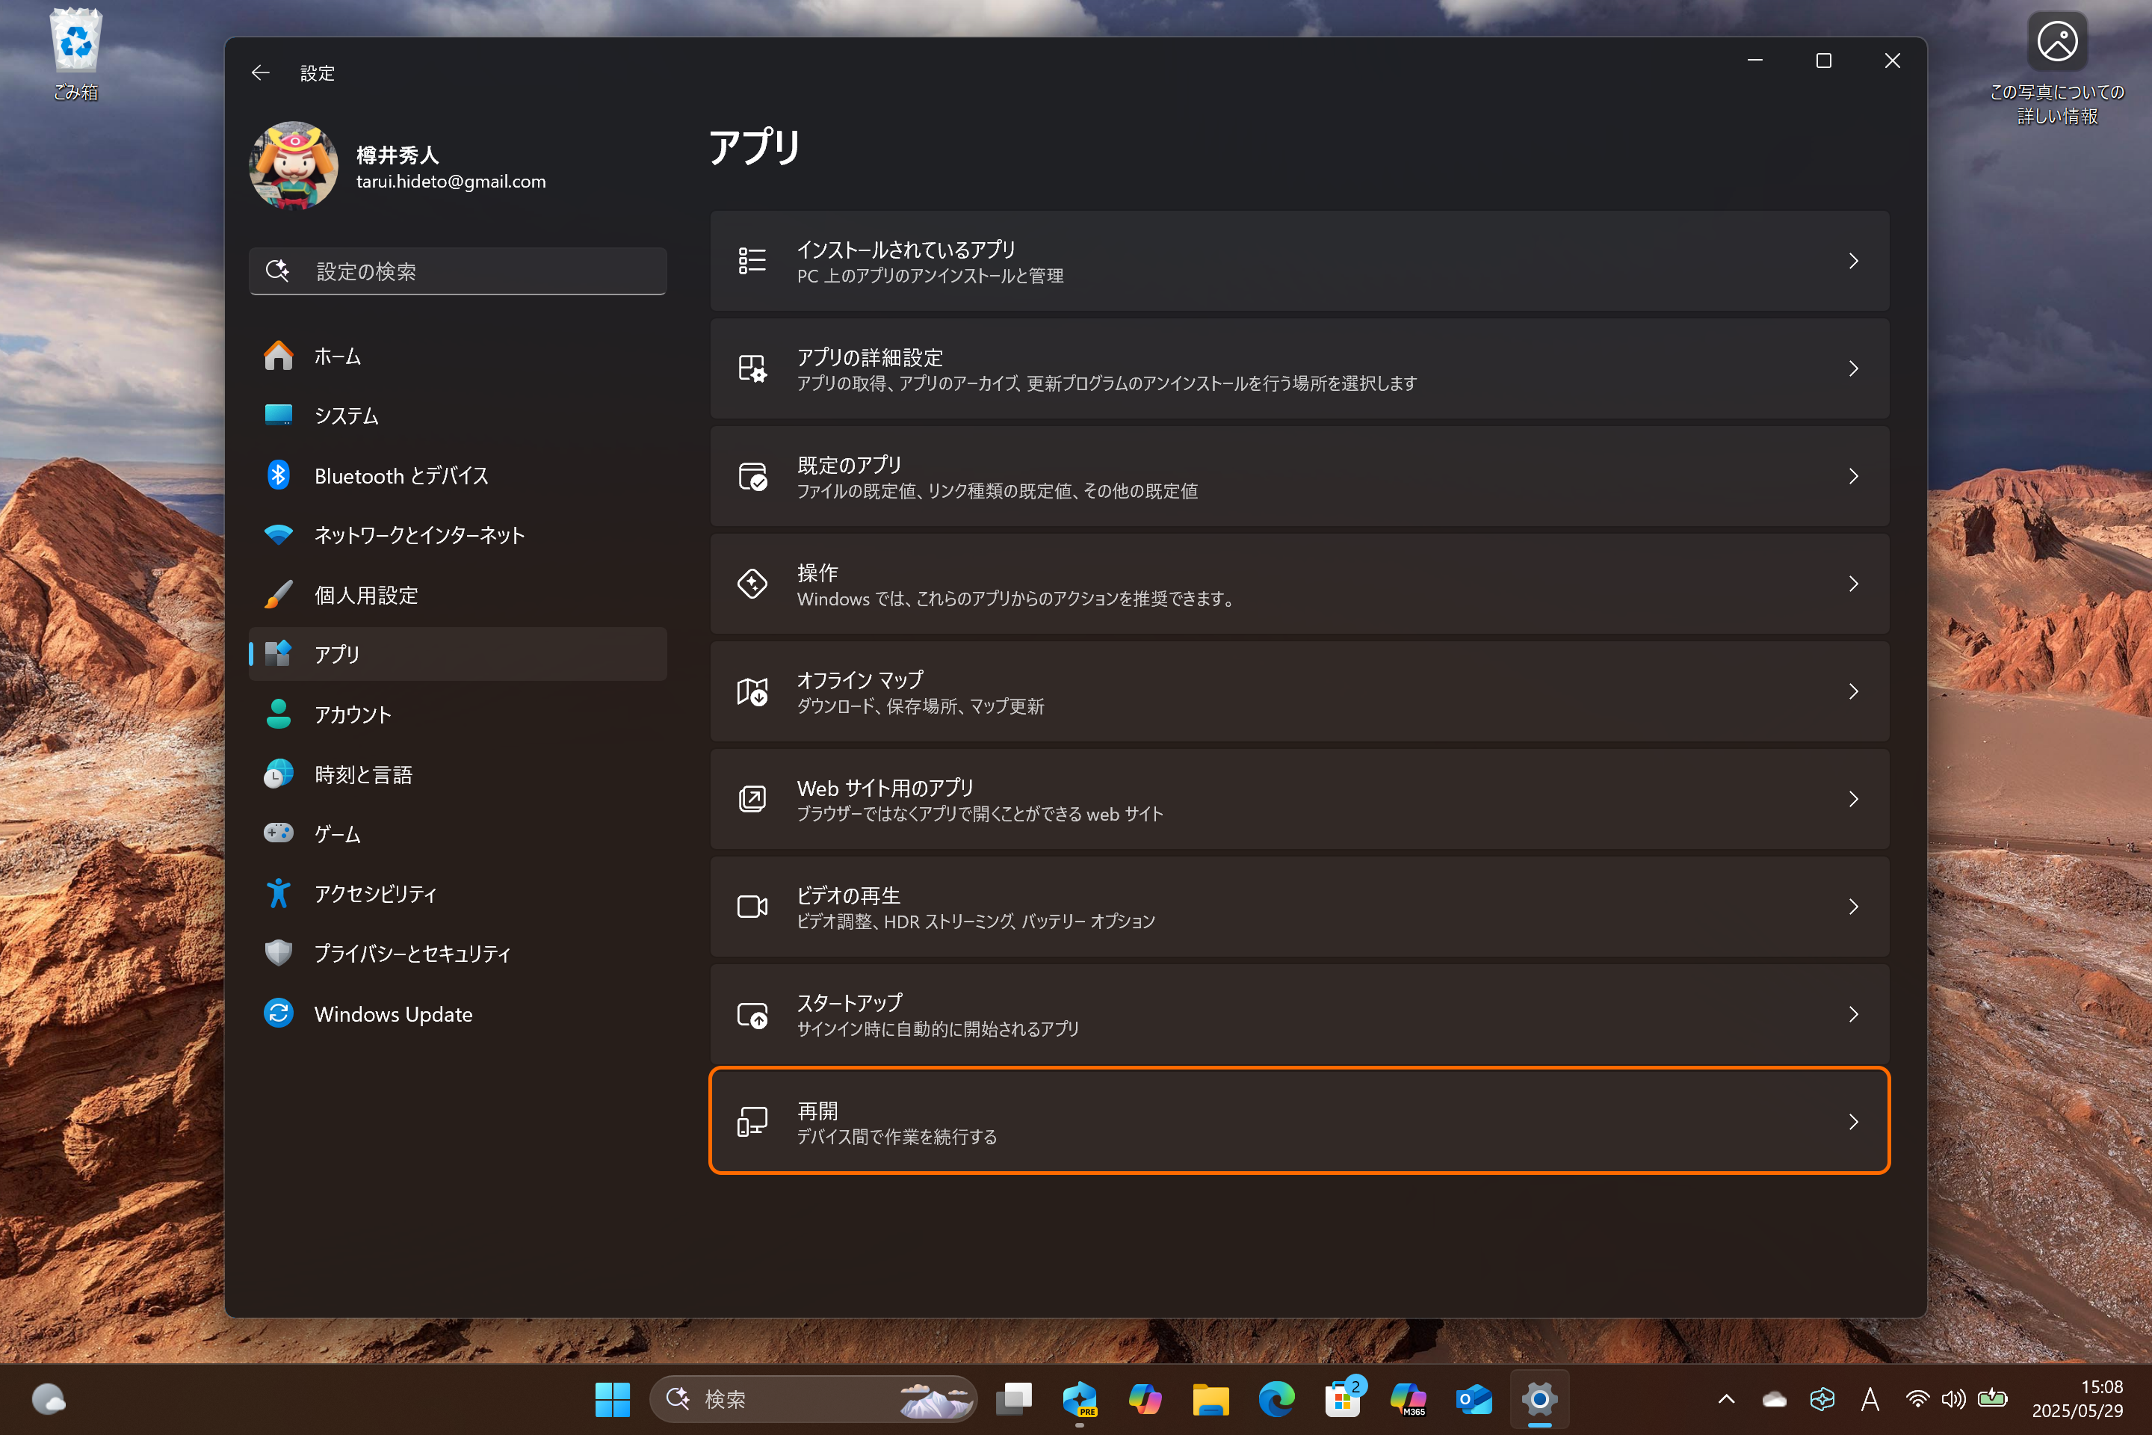Click the battery icon in the system tray
The width and height of the screenshot is (2152, 1435).
1992,1398
